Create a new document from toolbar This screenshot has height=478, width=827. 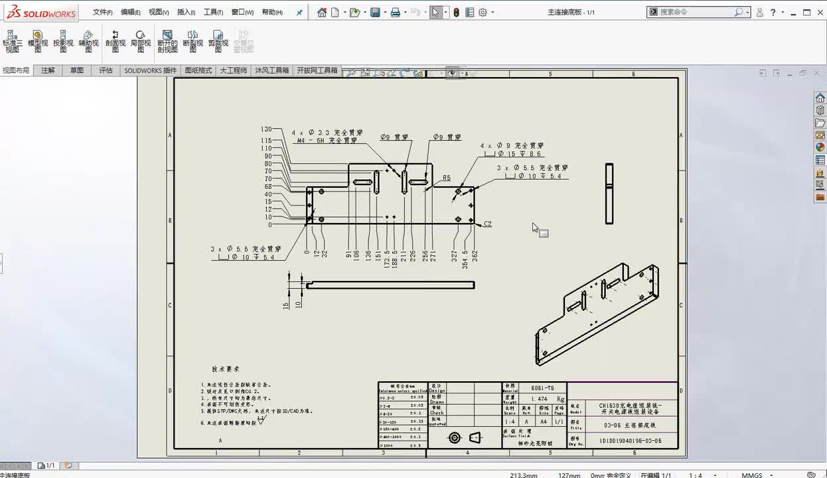point(335,12)
